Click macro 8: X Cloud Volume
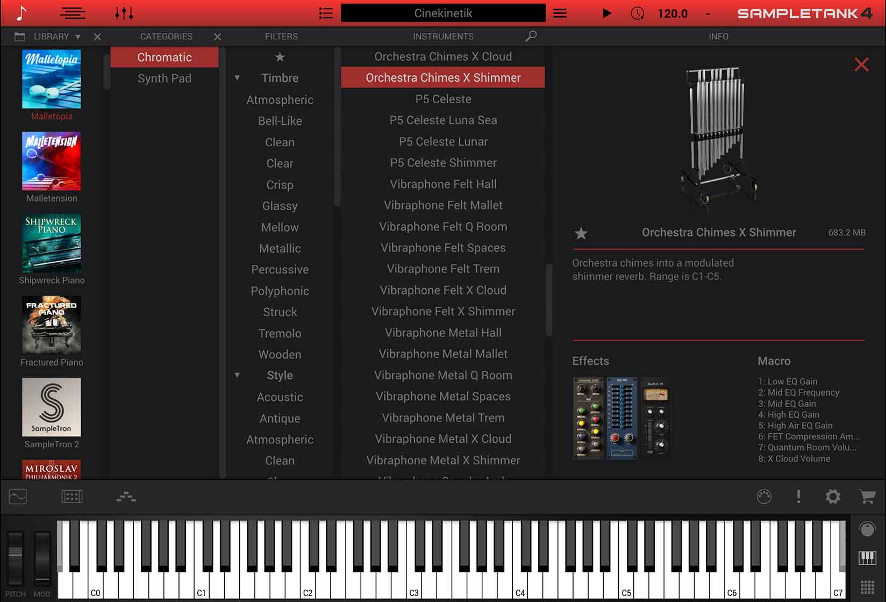Image resolution: width=886 pixels, height=602 pixels. point(794,458)
